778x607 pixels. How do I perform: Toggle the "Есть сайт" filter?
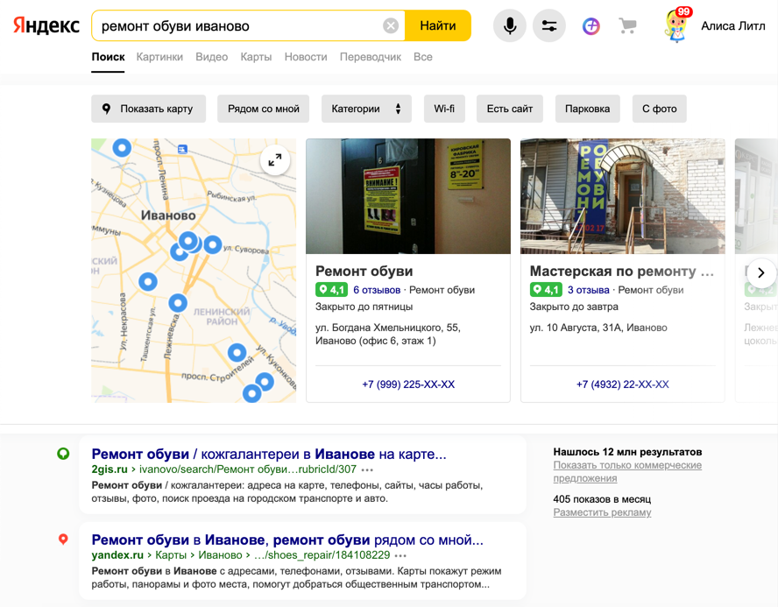pos(510,109)
